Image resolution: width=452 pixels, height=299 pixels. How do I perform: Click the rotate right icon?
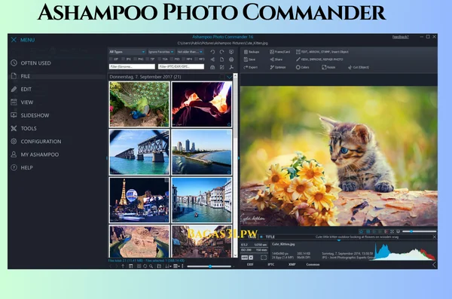(x=221, y=52)
